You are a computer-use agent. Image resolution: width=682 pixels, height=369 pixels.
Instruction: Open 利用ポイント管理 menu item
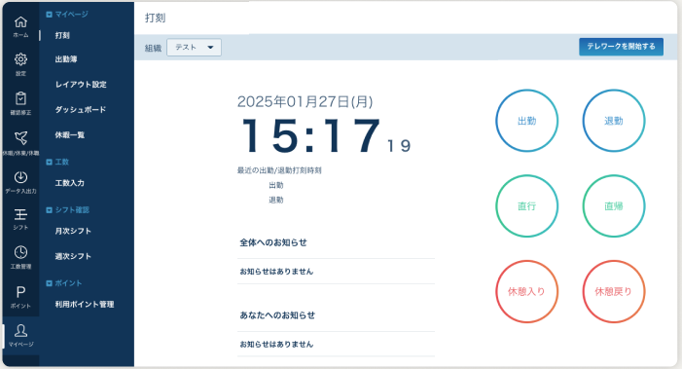tap(85, 304)
